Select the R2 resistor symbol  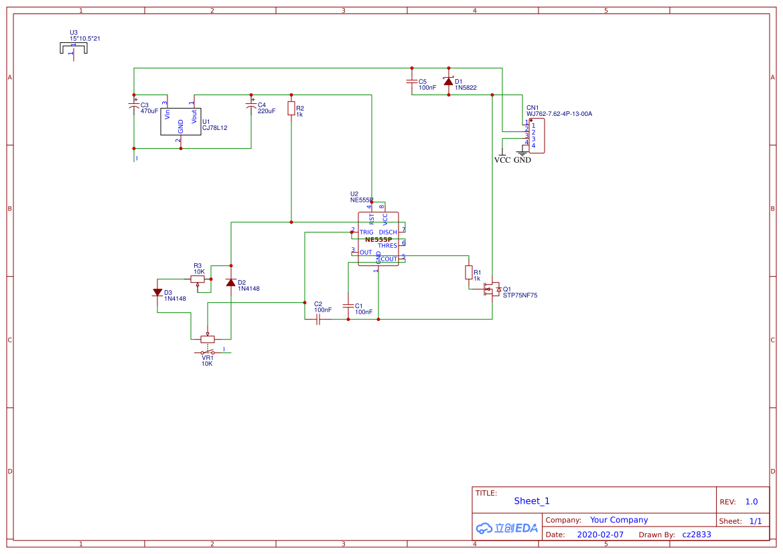click(291, 109)
